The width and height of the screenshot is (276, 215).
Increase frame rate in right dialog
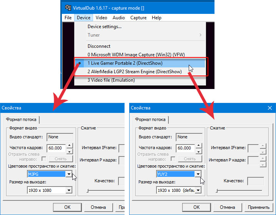(199, 146)
